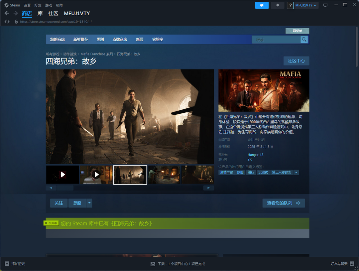The width and height of the screenshot is (359, 271).
Task: Enter Big Picture mode via monitor icon
Action: click(325, 5)
